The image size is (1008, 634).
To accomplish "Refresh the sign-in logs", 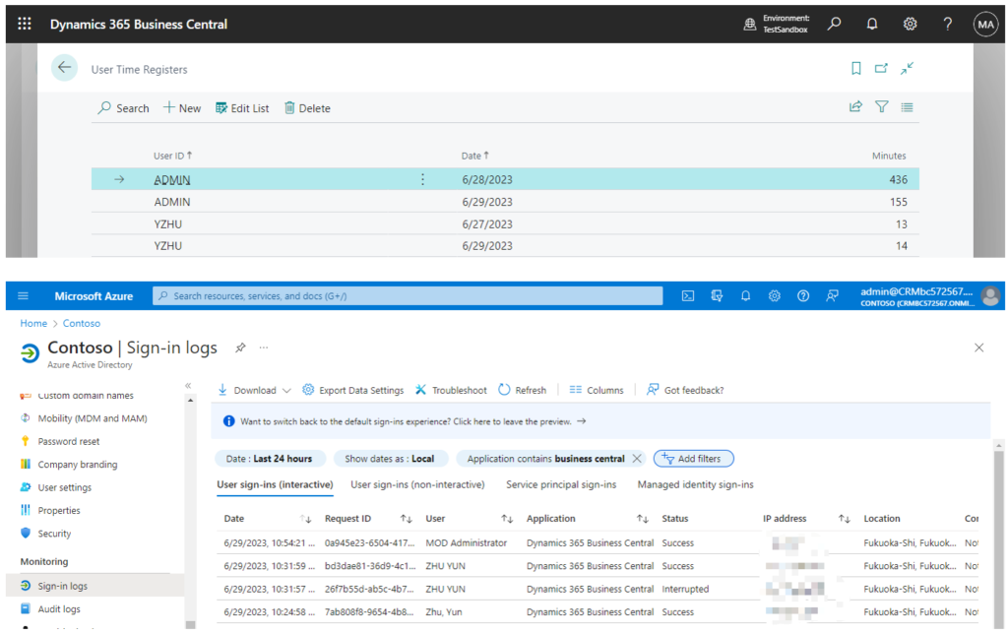I will (522, 389).
